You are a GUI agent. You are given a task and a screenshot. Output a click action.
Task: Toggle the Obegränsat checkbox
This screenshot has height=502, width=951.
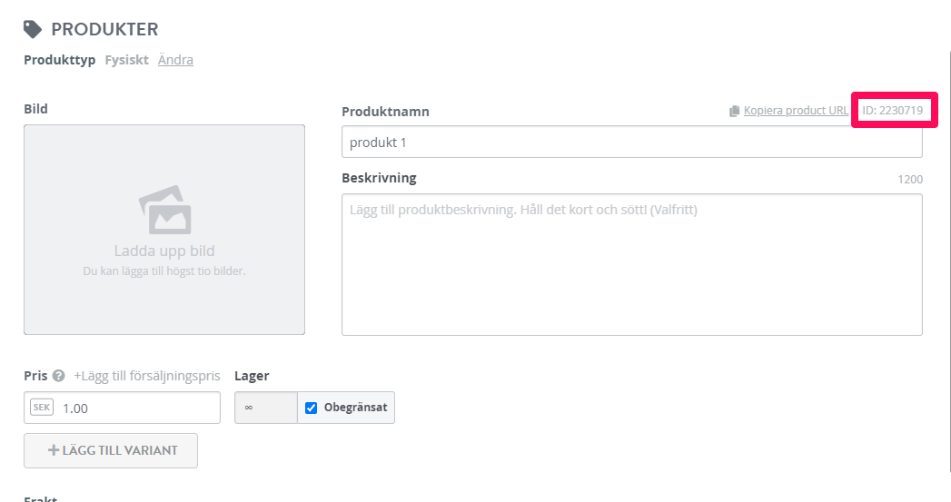pos(312,408)
